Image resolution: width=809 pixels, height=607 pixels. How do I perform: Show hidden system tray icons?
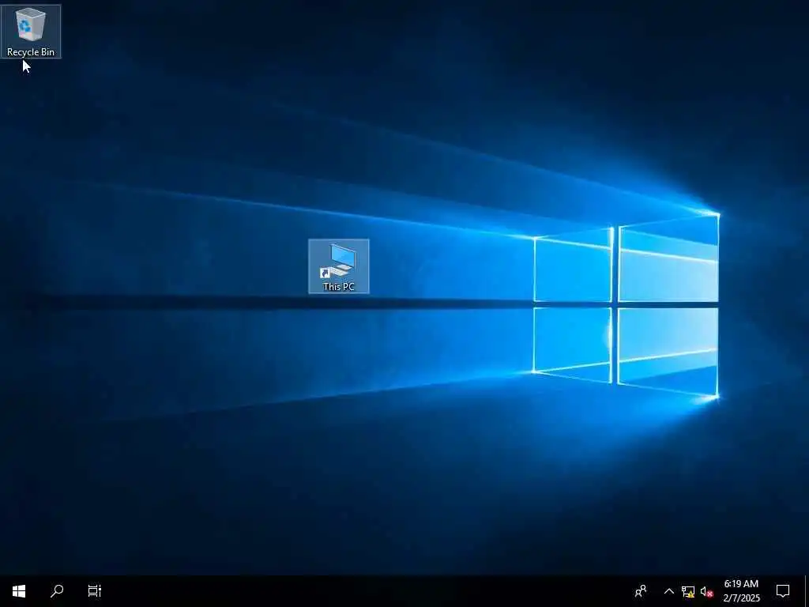point(668,591)
